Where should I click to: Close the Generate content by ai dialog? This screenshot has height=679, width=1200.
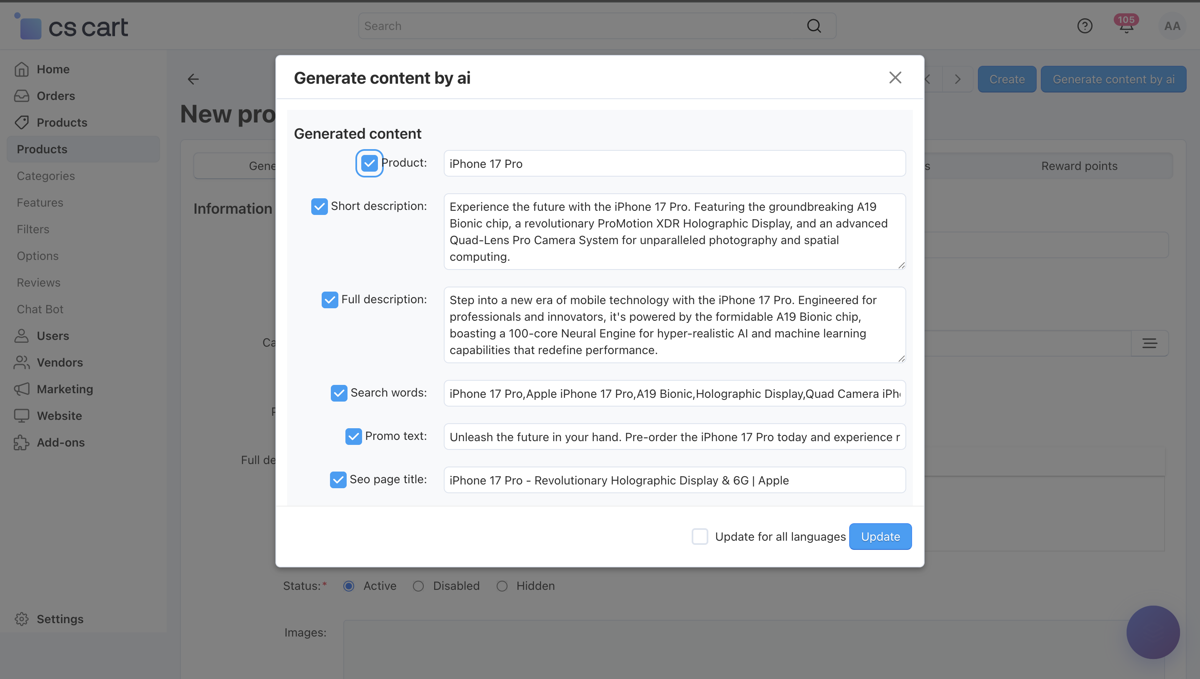895,77
